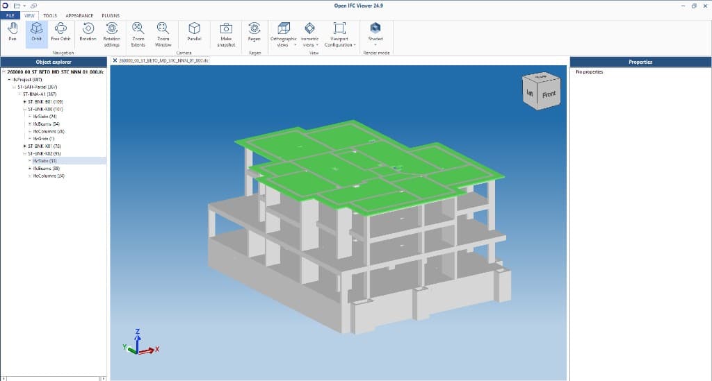Click the Open IFC Viewer app logo
This screenshot has height=381, width=712.
5,6
